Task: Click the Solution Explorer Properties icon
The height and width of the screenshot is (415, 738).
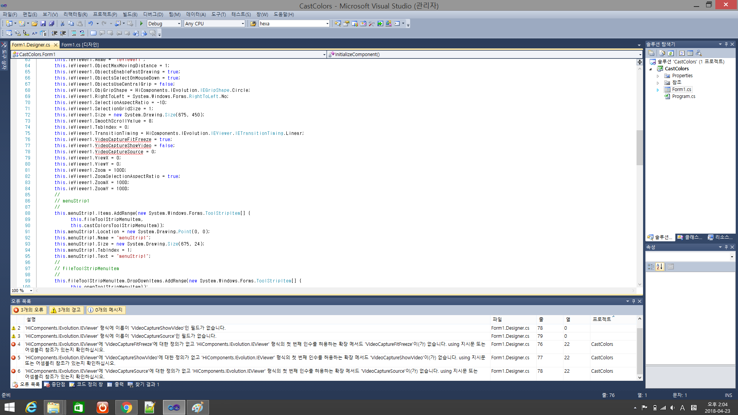Action: click(651, 53)
